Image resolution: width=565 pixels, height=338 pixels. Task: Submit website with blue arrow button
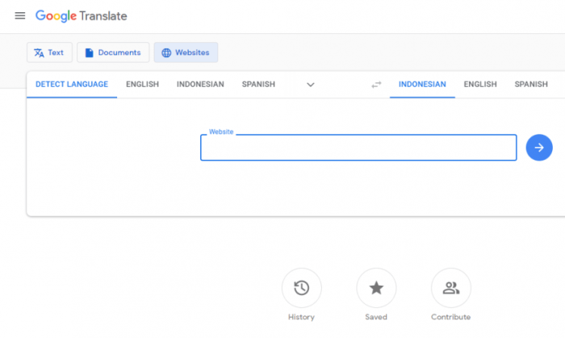539,148
